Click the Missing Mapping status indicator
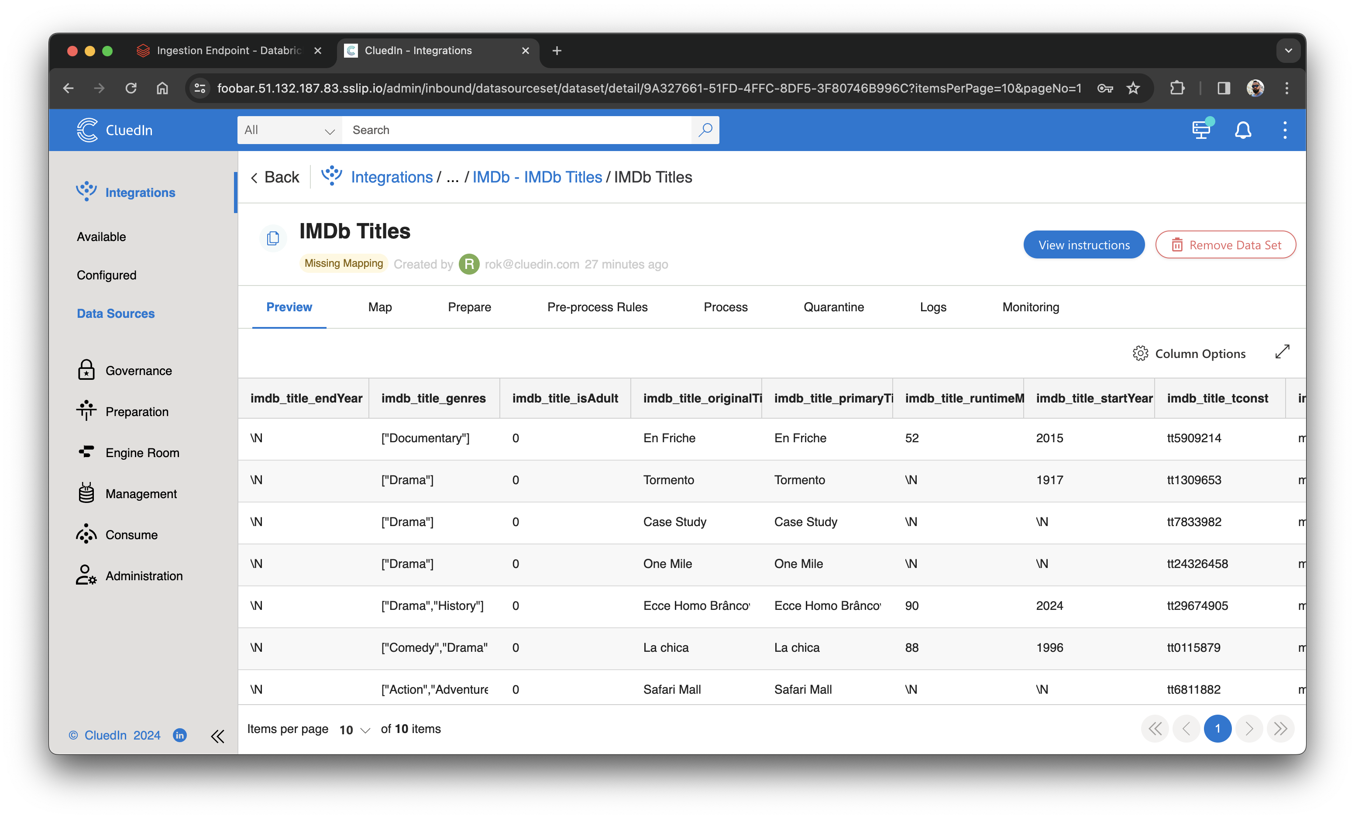The image size is (1355, 819). click(344, 263)
